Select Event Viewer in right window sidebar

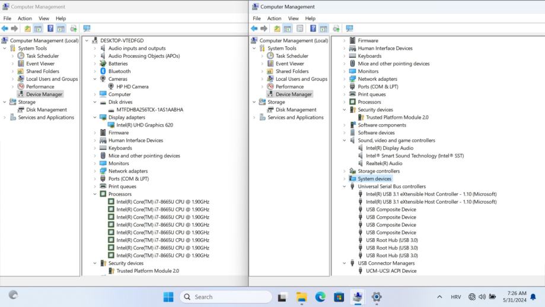tap(290, 64)
